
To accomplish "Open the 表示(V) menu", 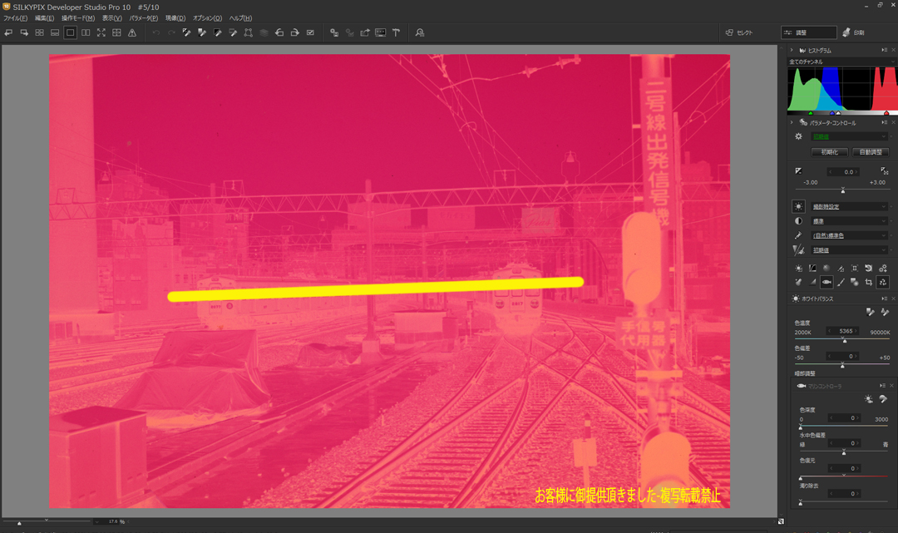I will point(112,18).
